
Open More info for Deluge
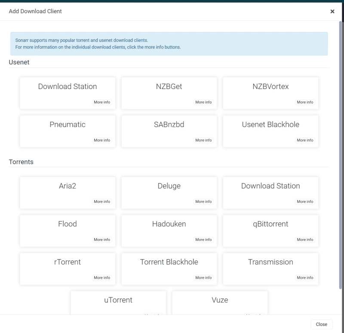[x=203, y=202]
